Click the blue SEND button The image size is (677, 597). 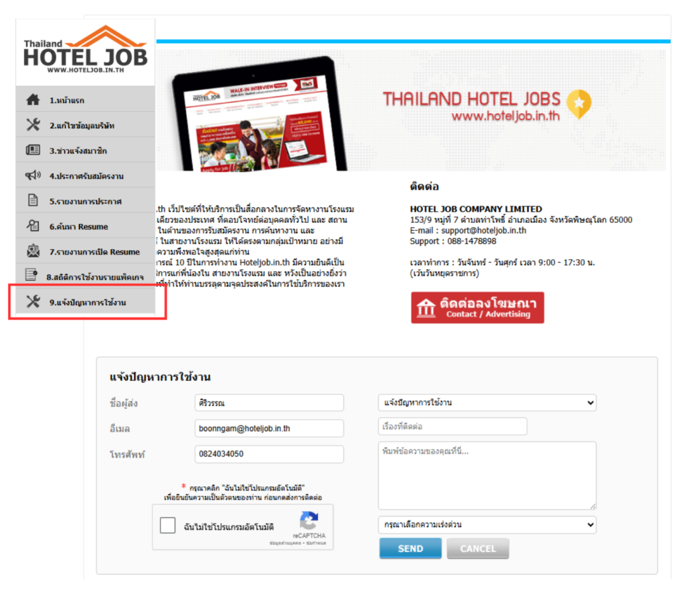click(x=410, y=548)
